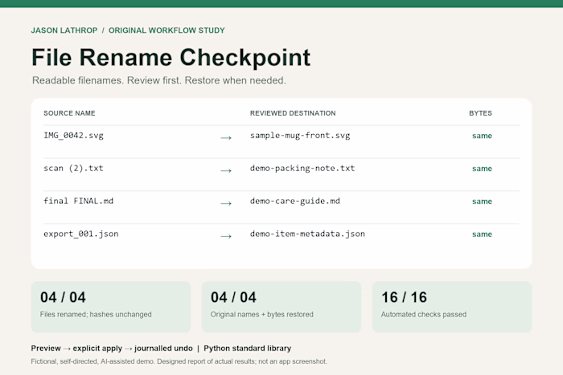Click the arrow in the final FINAL.md row
This screenshot has height=375, width=563.
point(226,204)
